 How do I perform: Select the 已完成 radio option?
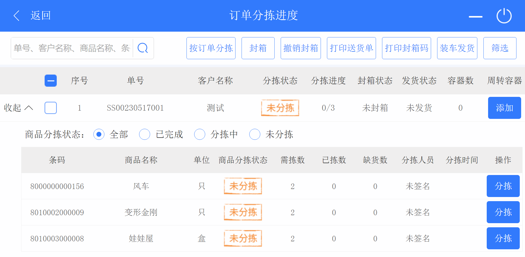[145, 134]
